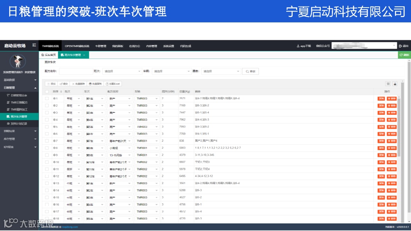Select 班次车次管理 in the sidebar
The width and height of the screenshot is (411, 231).
point(19,116)
